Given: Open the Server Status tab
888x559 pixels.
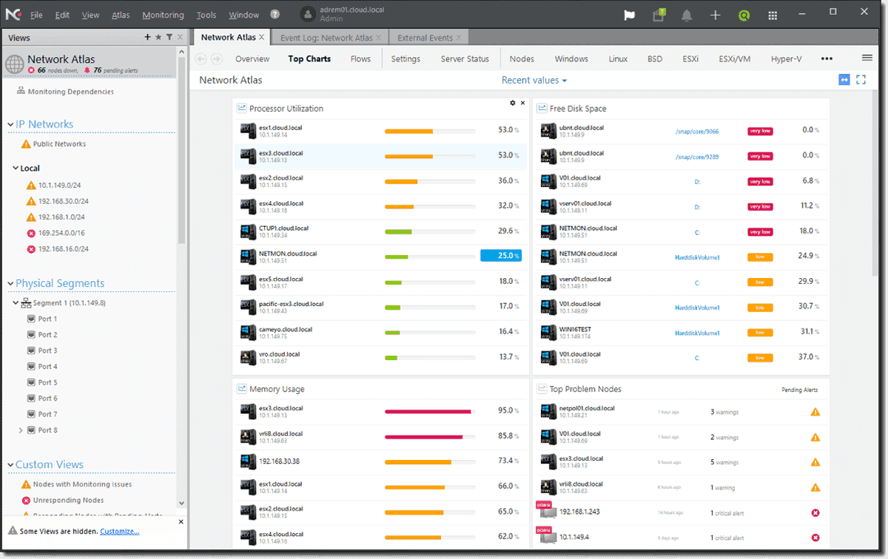Looking at the screenshot, I should (465, 58).
